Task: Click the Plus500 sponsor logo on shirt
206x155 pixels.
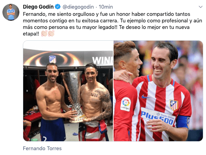Action: pos(158,116)
